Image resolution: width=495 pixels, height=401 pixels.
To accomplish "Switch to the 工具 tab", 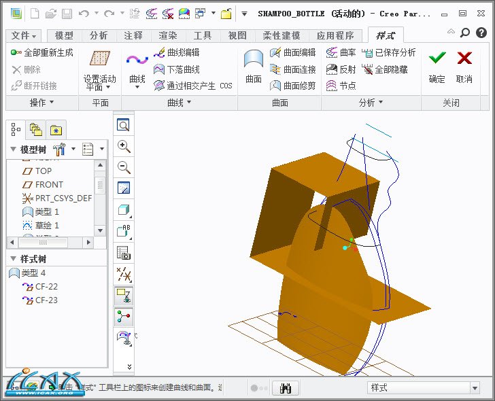I will [203, 35].
